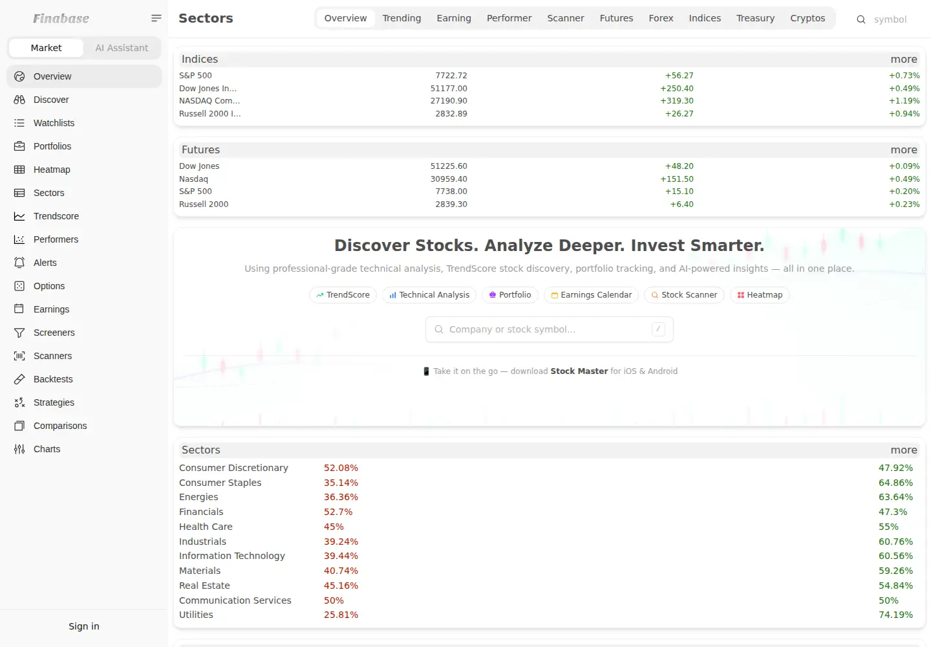
Task: Click the Watchlists list icon
Action: pos(19,123)
